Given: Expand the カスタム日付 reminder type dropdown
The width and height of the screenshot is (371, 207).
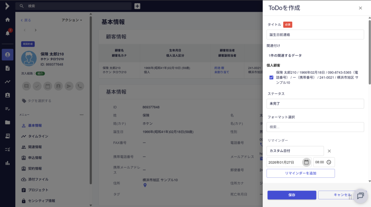Looking at the screenshot, I should tap(295, 151).
